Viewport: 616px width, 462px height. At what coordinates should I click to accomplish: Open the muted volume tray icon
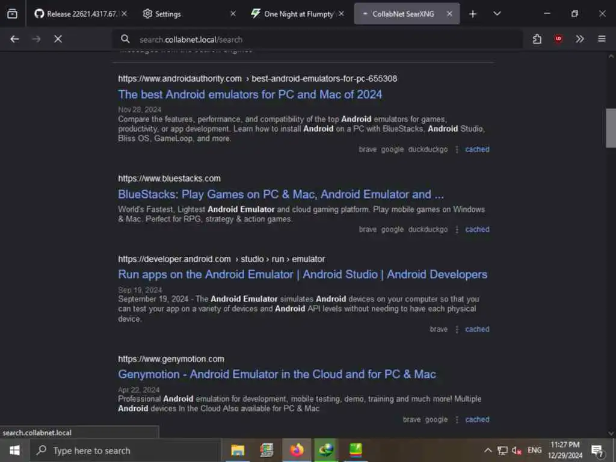pyautogui.click(x=517, y=450)
